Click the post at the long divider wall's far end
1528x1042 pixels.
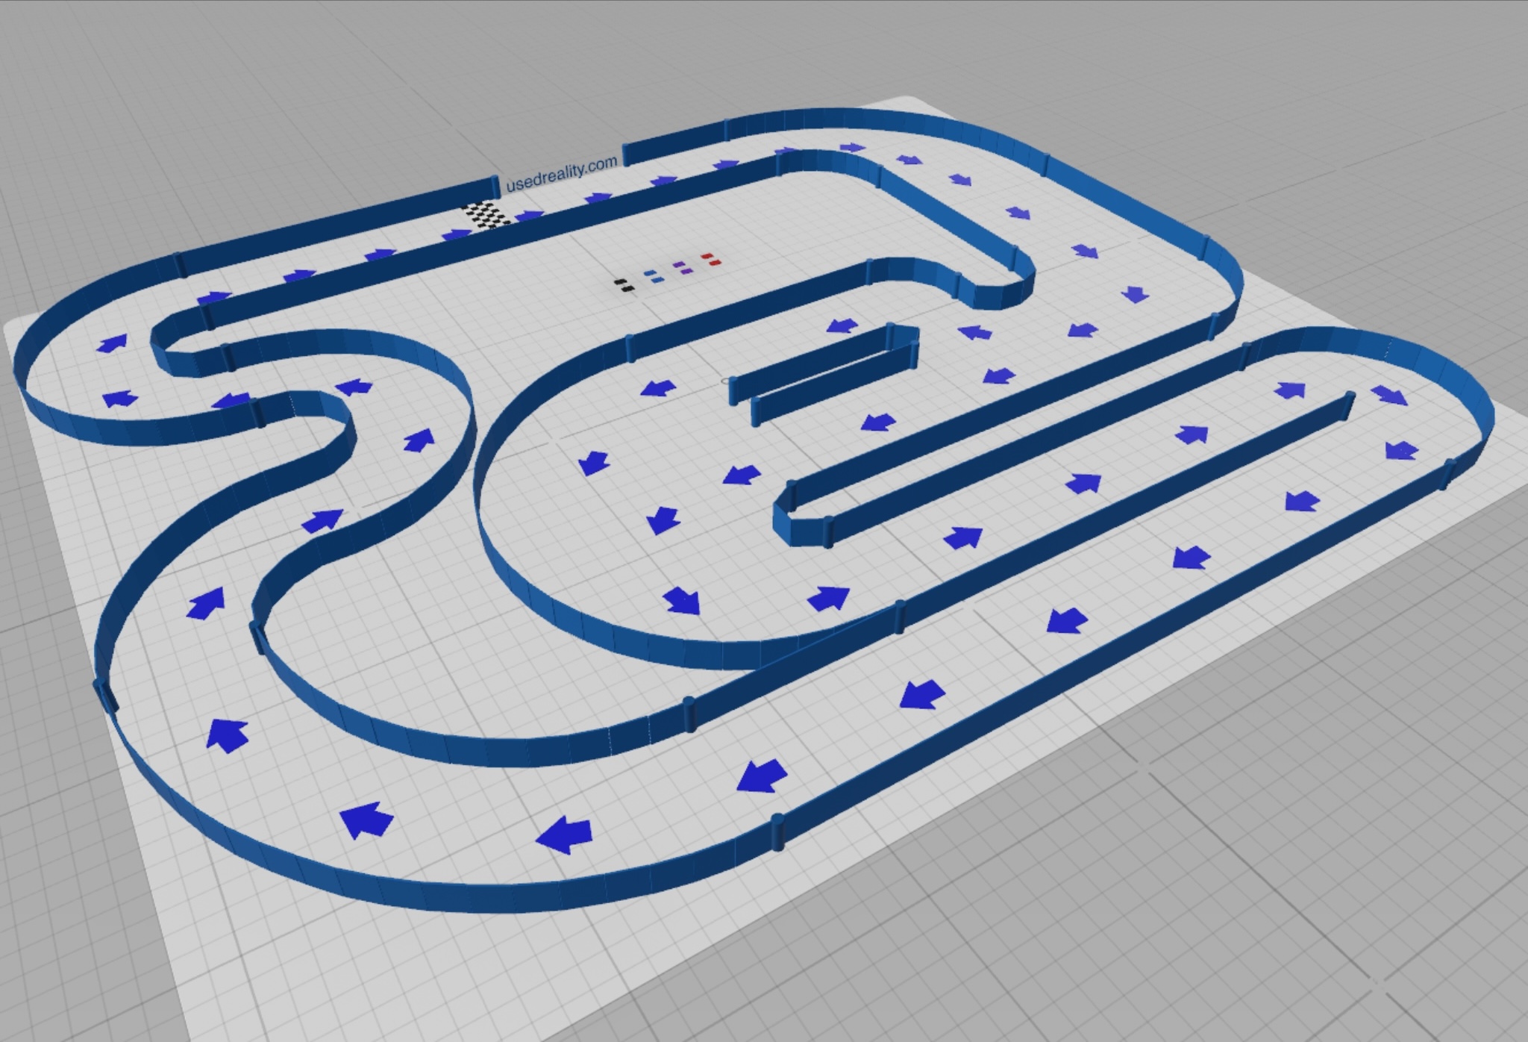(x=1349, y=405)
